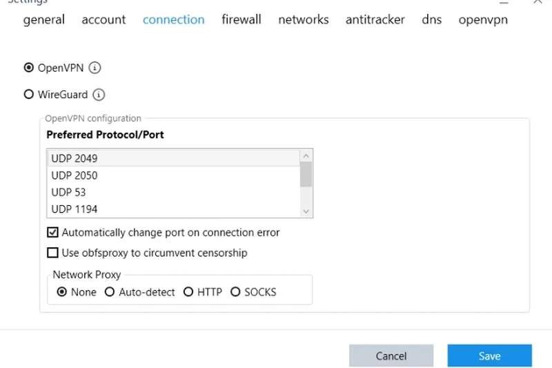Go to the dns tab
The width and height of the screenshot is (552, 368).
432,19
